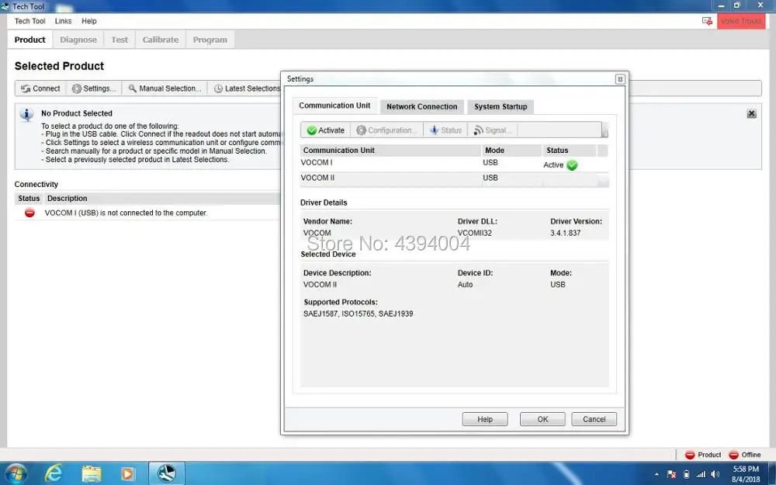Screen dimensions: 776x485
Task: Click the Communication Unit column header
Action: (x=390, y=151)
